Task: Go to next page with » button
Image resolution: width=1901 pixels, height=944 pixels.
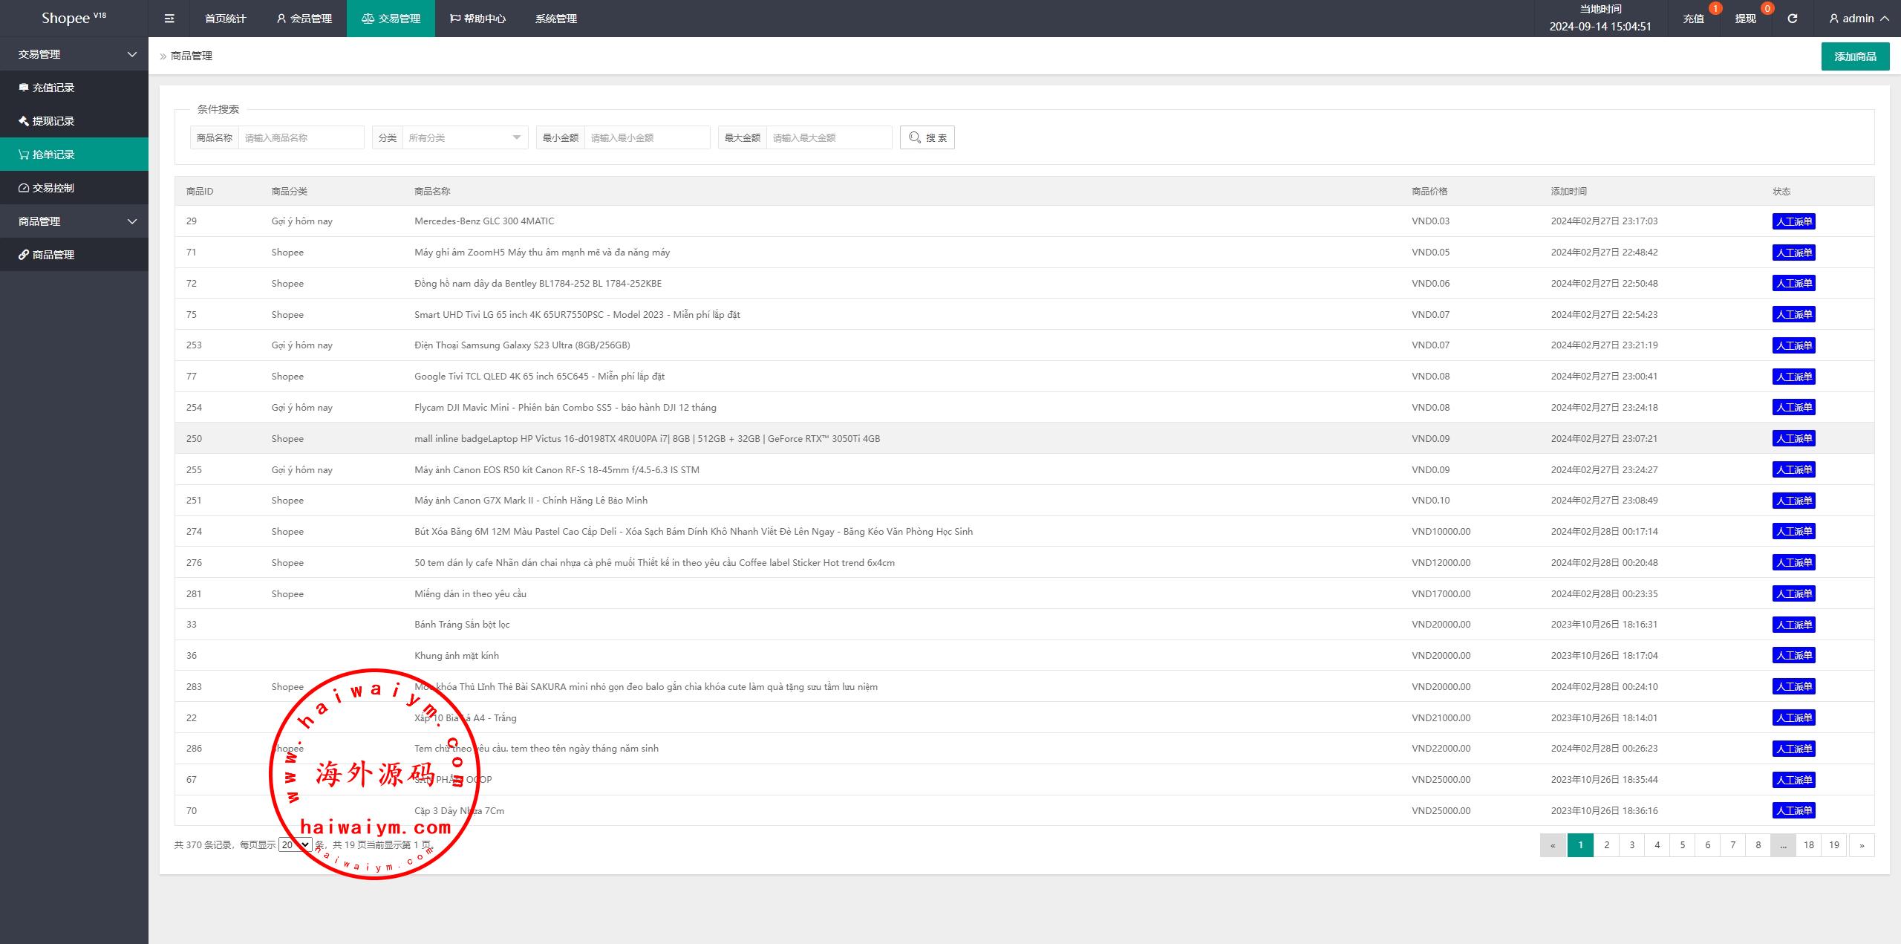Action: [1862, 845]
